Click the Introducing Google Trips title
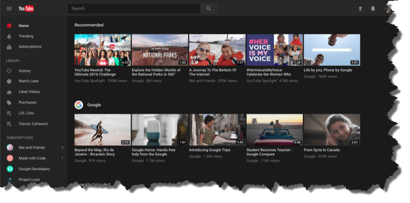Image resolution: width=410 pixels, height=203 pixels. pyautogui.click(x=210, y=150)
